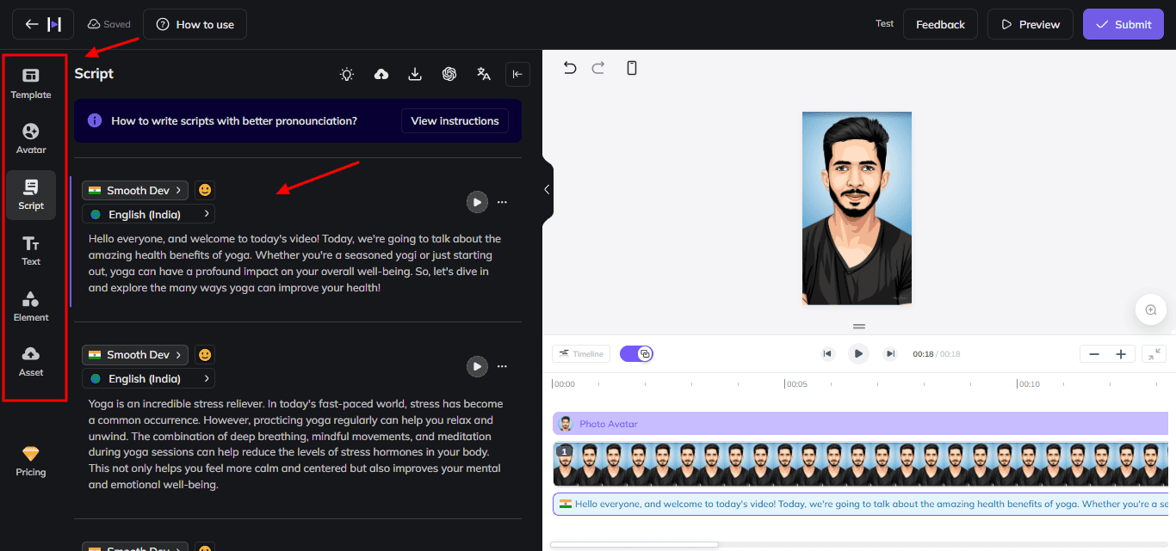Click the View instructions button

455,121
